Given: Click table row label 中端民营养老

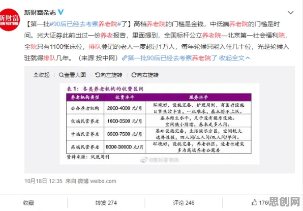Looking at the screenshot, I should click(x=85, y=134).
